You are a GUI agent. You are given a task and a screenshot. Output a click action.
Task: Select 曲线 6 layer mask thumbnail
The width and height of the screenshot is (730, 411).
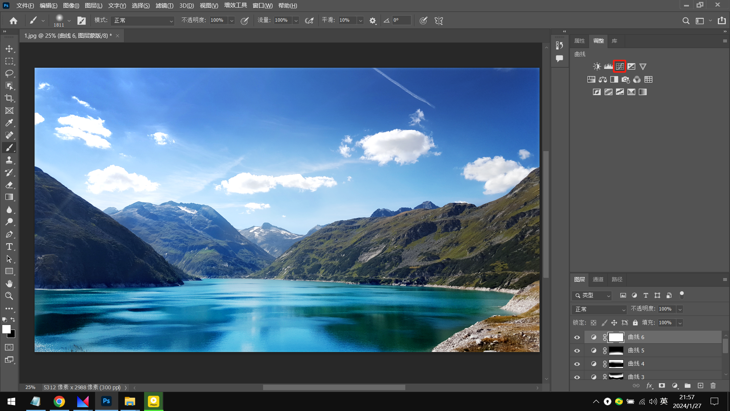(616, 337)
